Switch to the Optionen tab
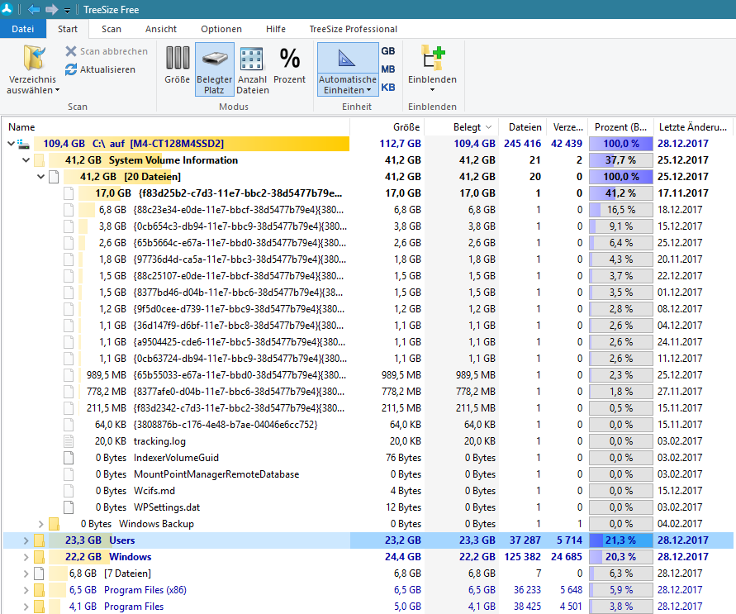This screenshot has width=736, height=614. pos(221,29)
